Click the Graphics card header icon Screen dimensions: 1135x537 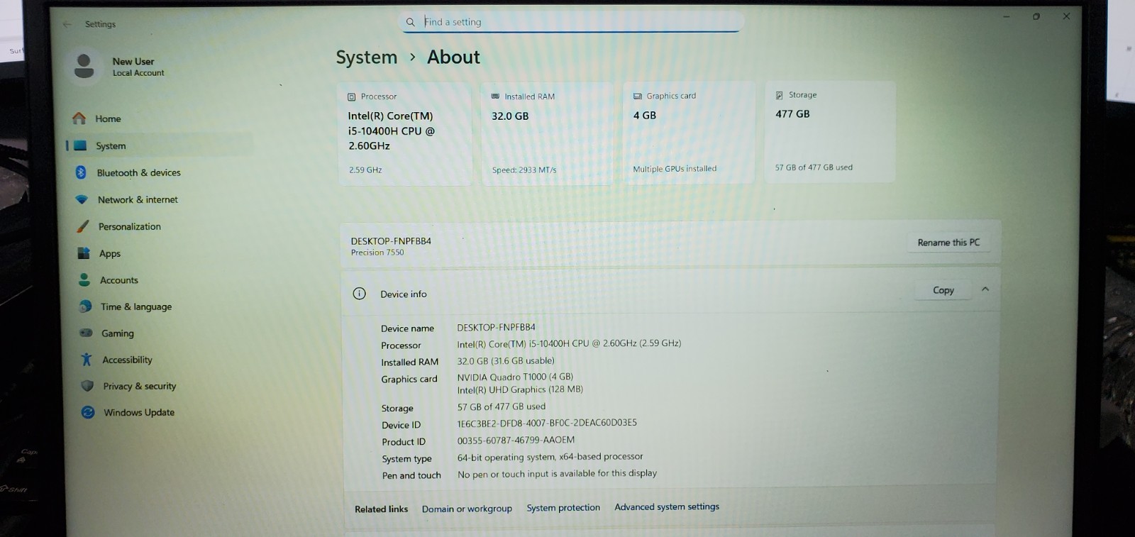[637, 96]
